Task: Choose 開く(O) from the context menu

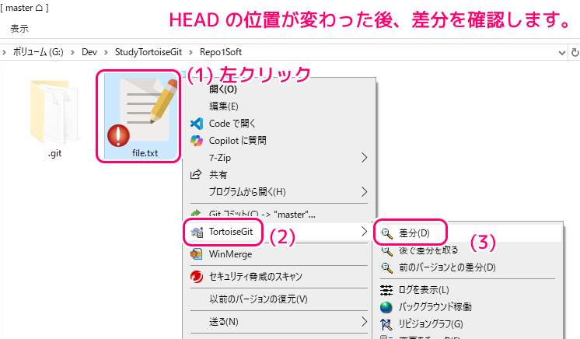Action: pyautogui.click(x=222, y=89)
